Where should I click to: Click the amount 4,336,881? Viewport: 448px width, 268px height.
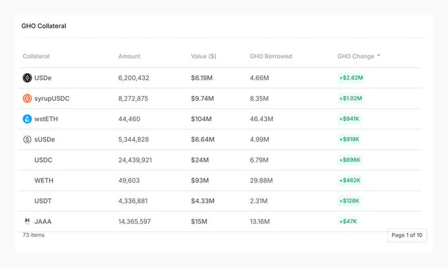pos(133,201)
